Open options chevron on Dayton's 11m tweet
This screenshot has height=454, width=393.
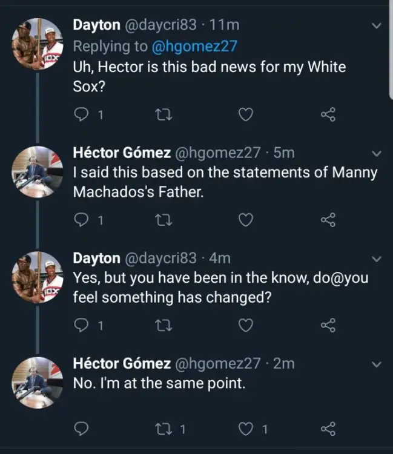(376, 25)
